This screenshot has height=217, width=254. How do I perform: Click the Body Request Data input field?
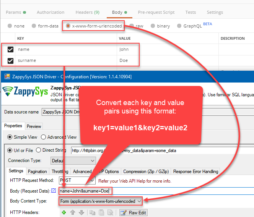point(153,191)
